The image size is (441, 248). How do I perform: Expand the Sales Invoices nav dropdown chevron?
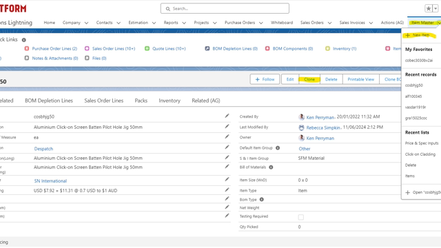[371, 23]
